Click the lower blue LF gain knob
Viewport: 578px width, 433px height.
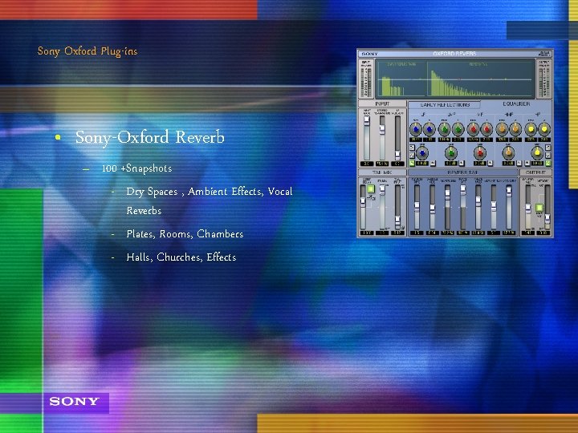[x=422, y=153]
